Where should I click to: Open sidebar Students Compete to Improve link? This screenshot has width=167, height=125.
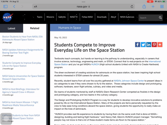tap(22, 64)
